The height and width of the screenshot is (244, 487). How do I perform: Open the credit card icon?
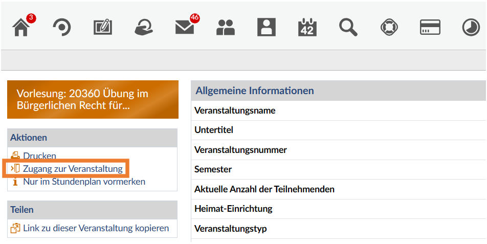click(x=430, y=27)
